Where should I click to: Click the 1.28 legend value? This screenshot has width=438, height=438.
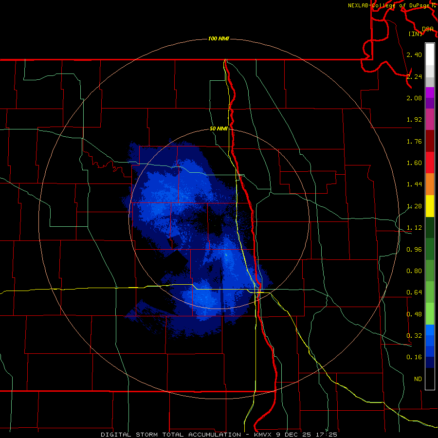pos(414,206)
